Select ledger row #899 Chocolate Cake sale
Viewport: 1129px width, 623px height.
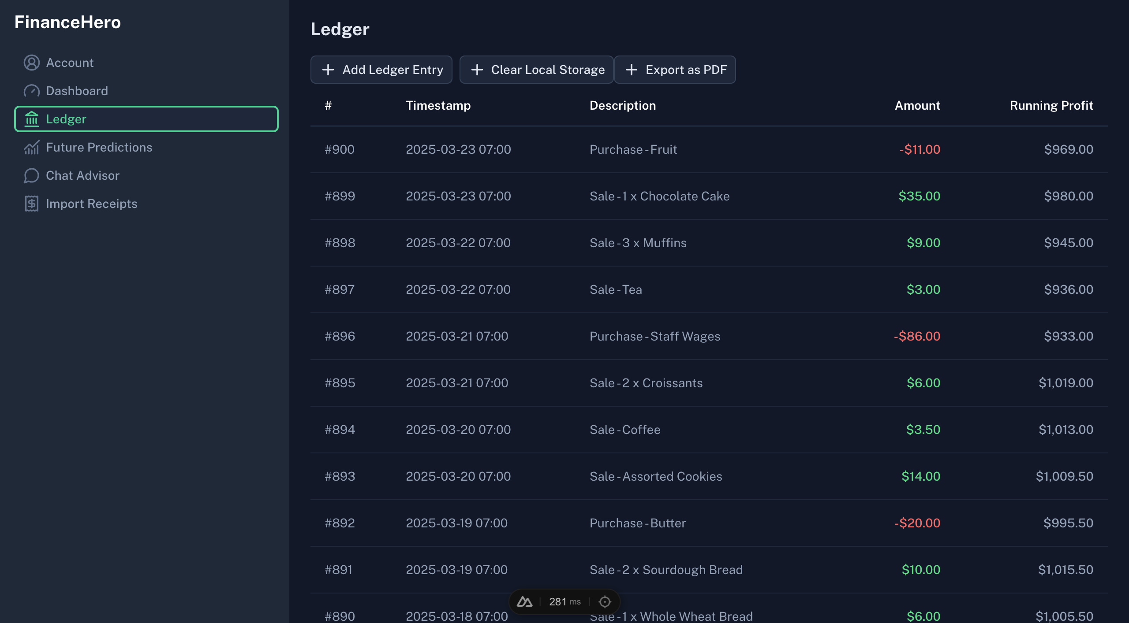point(659,196)
